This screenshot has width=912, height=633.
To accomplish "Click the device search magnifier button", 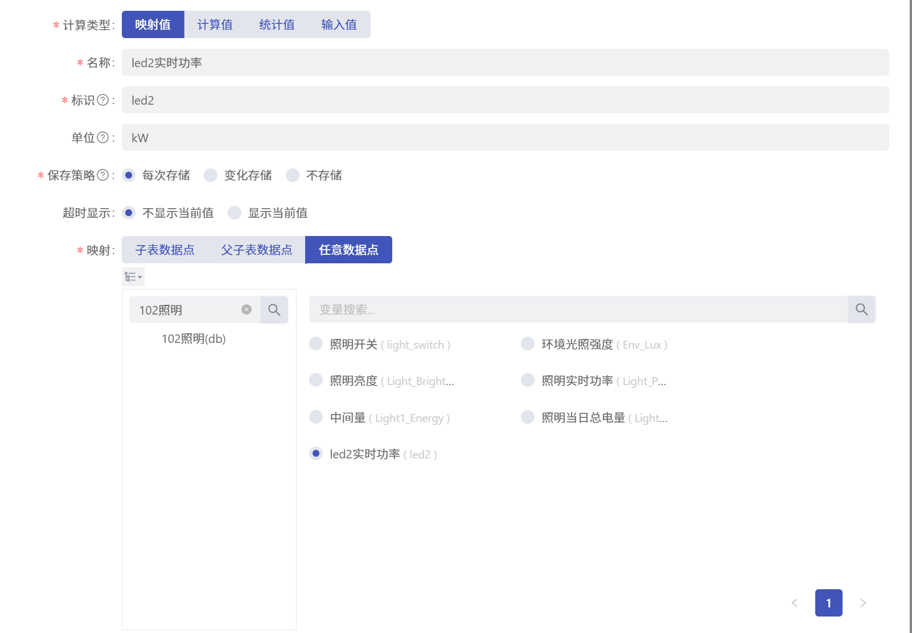I will [274, 310].
